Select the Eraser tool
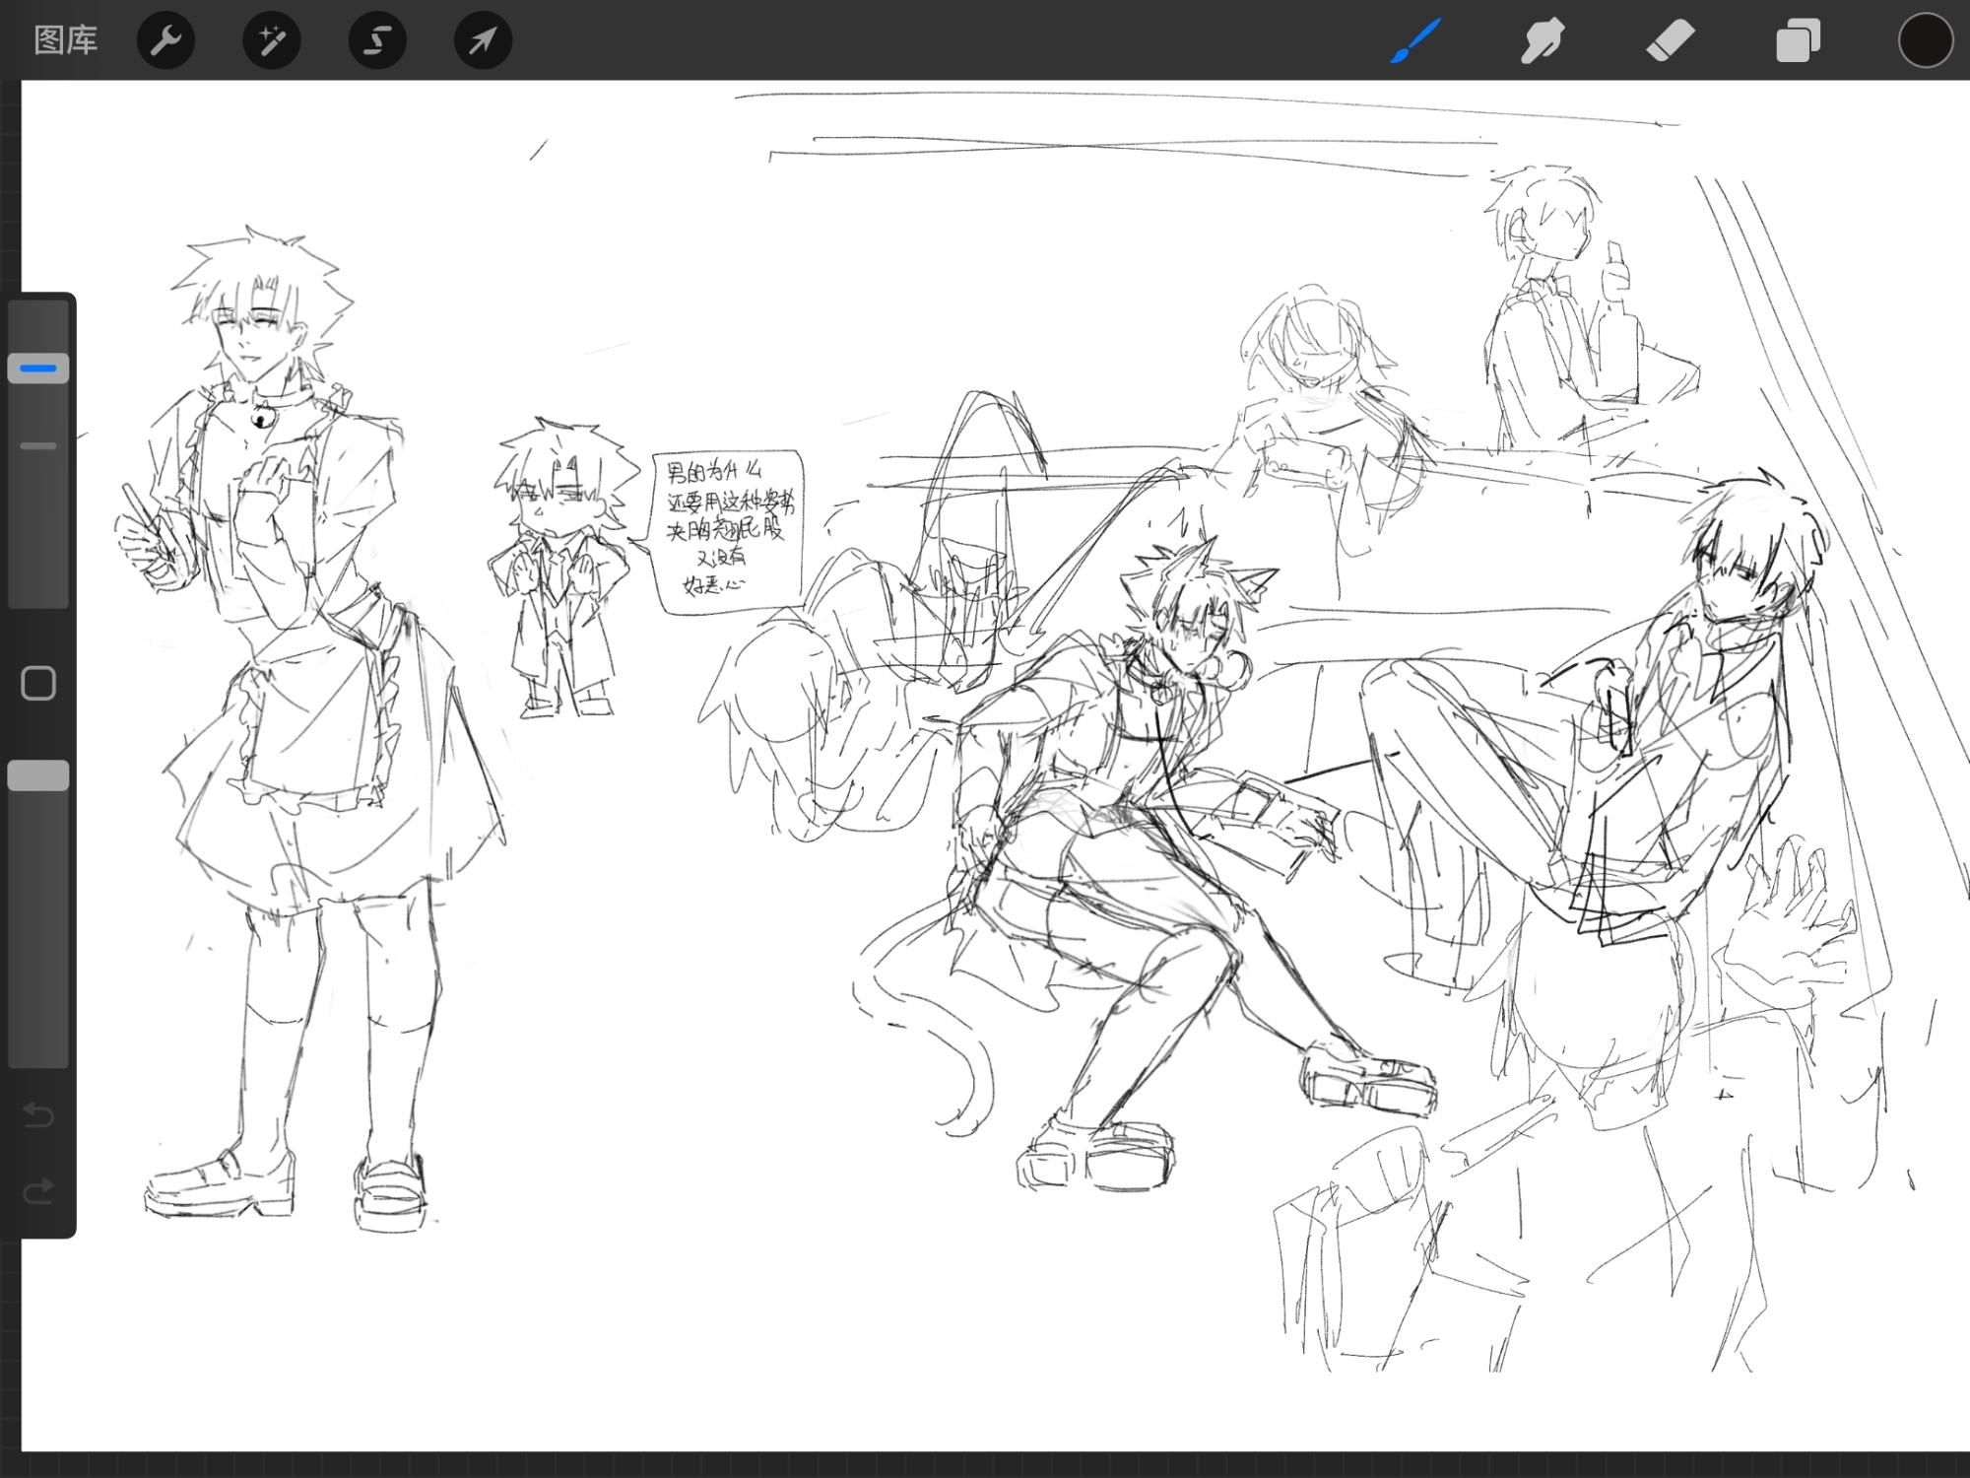 pos(1670,40)
